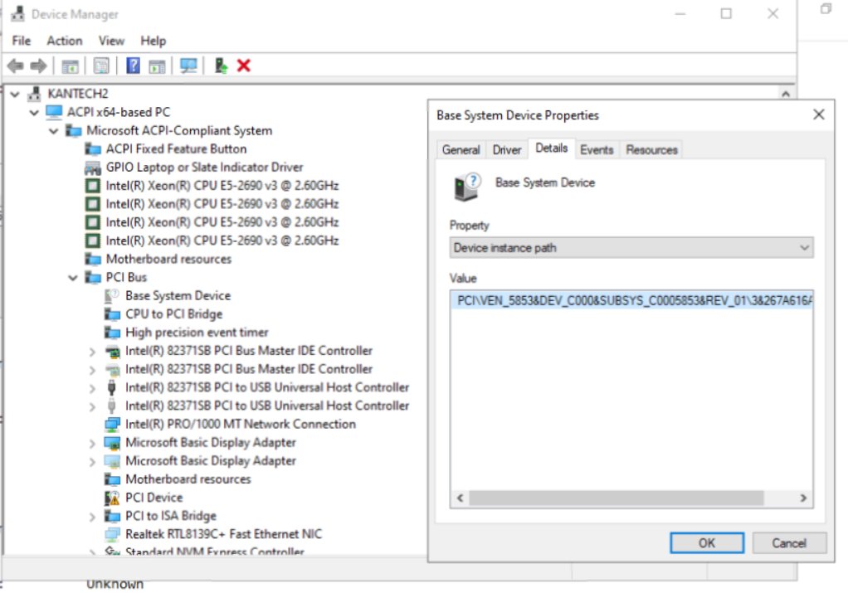Click Scan for hardware changes toolbar icon
Image resolution: width=848 pixels, height=593 pixels.
pos(188,66)
